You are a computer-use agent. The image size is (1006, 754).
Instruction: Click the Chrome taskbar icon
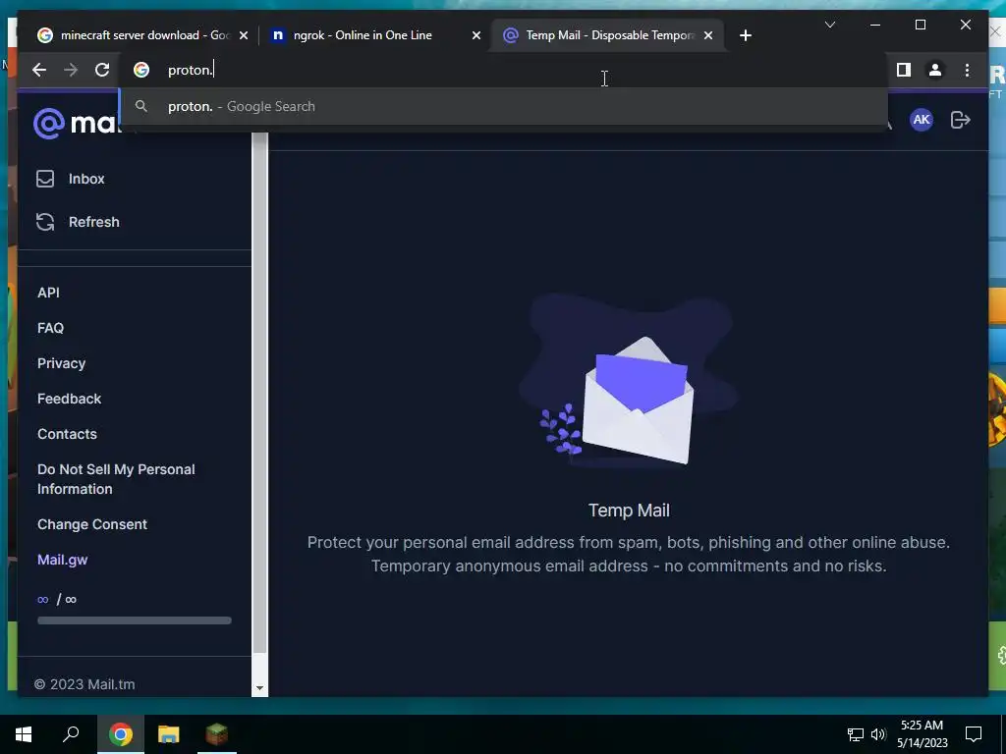[120, 734]
